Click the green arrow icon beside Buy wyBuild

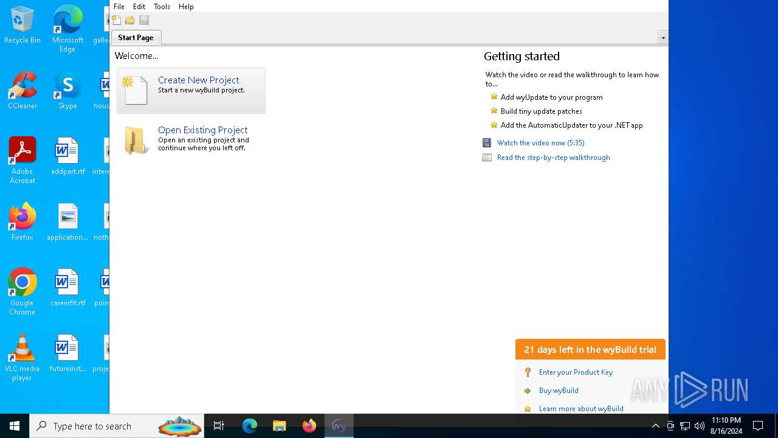528,391
